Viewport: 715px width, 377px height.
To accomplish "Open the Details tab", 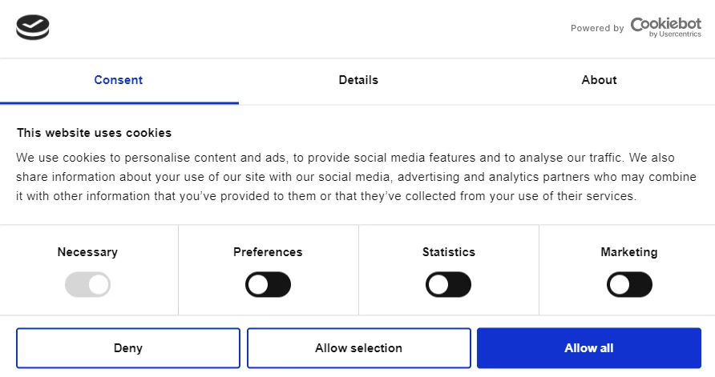I will coord(358,80).
